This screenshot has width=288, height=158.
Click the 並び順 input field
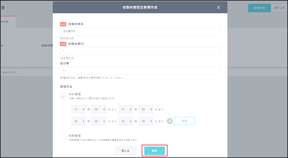(x=140, y=71)
